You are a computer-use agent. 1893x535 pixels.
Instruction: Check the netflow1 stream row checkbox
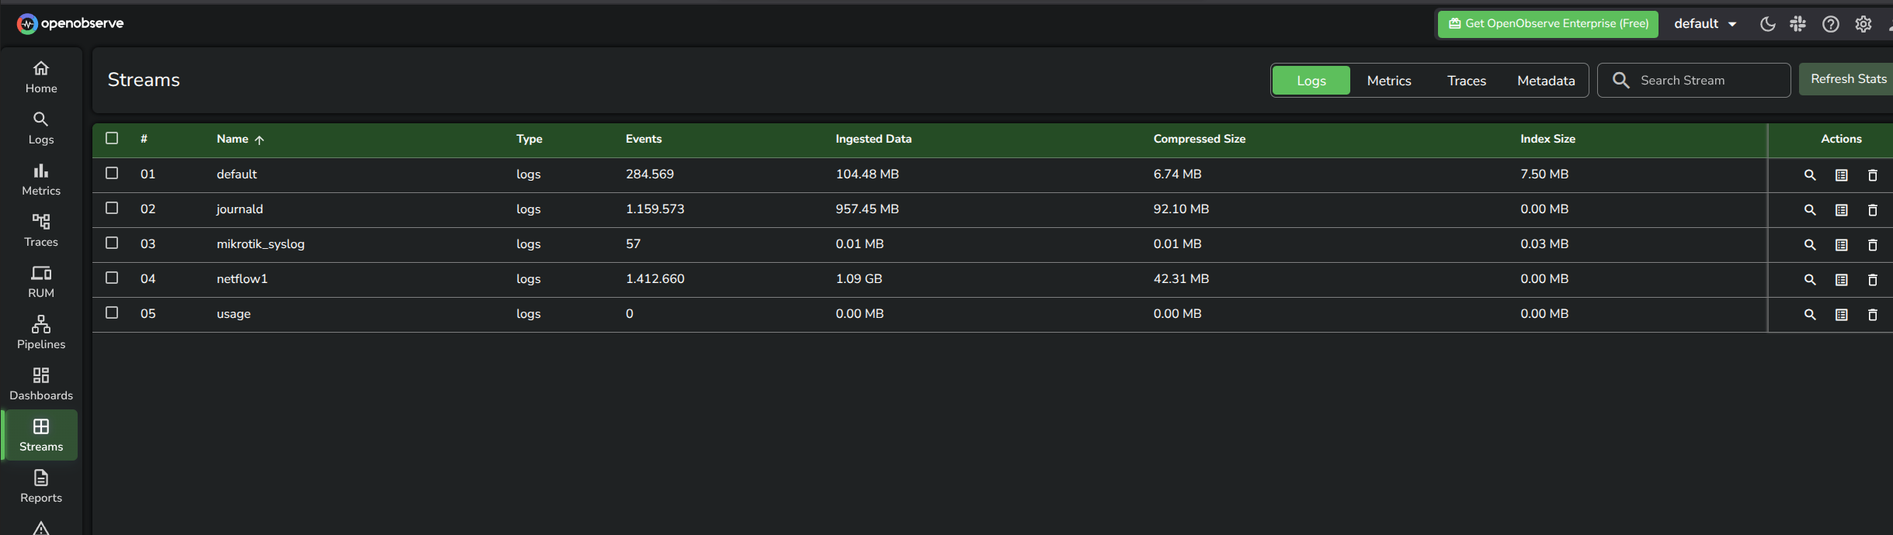pyautogui.click(x=112, y=278)
